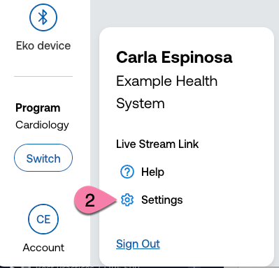Viewport: 279px width, 268px height.
Task: Click gray background above the account popup
Action: (184, 13)
